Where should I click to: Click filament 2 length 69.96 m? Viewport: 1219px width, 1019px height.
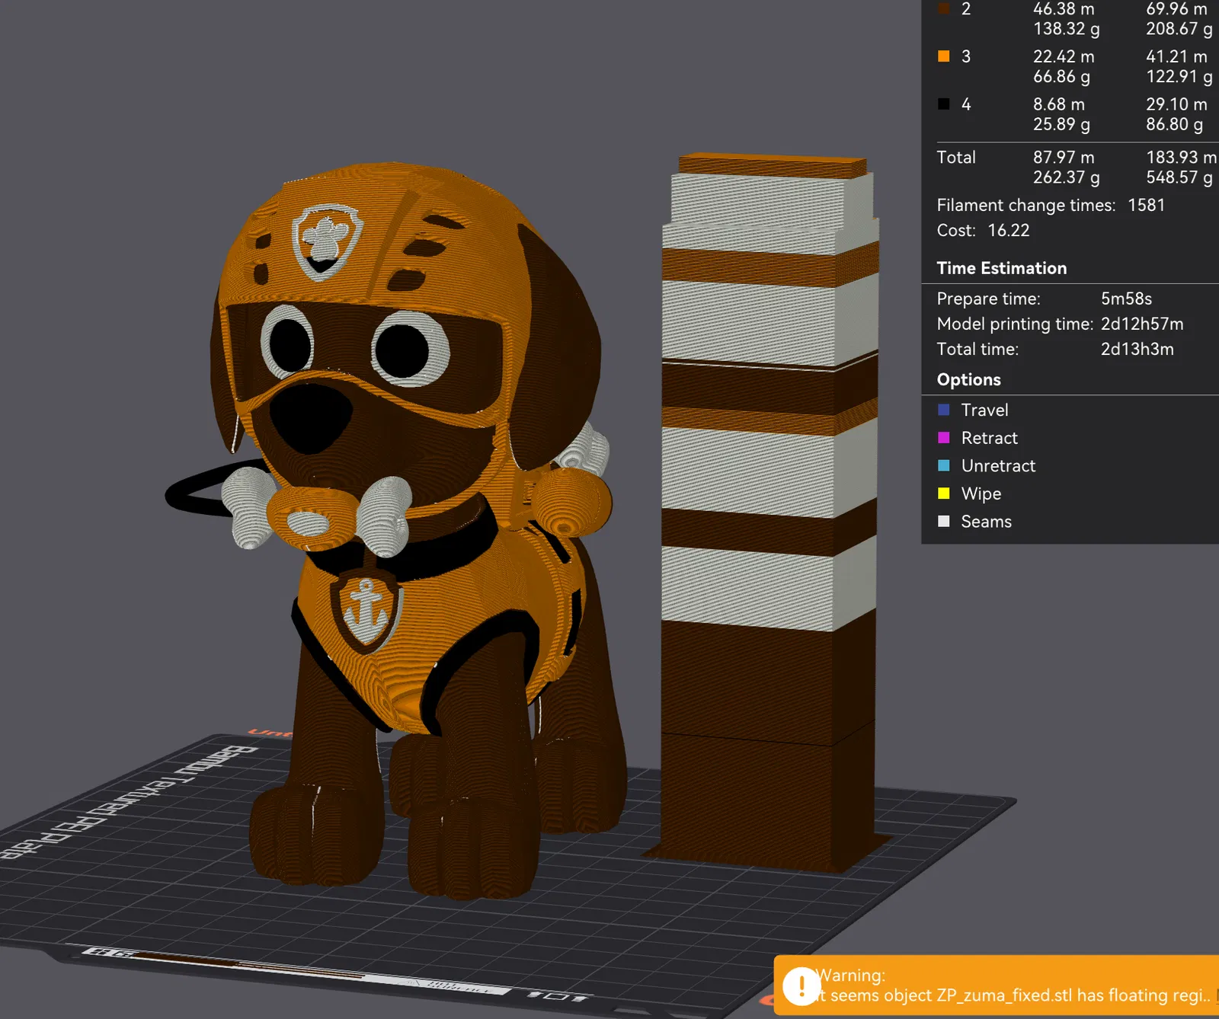coord(1177,8)
